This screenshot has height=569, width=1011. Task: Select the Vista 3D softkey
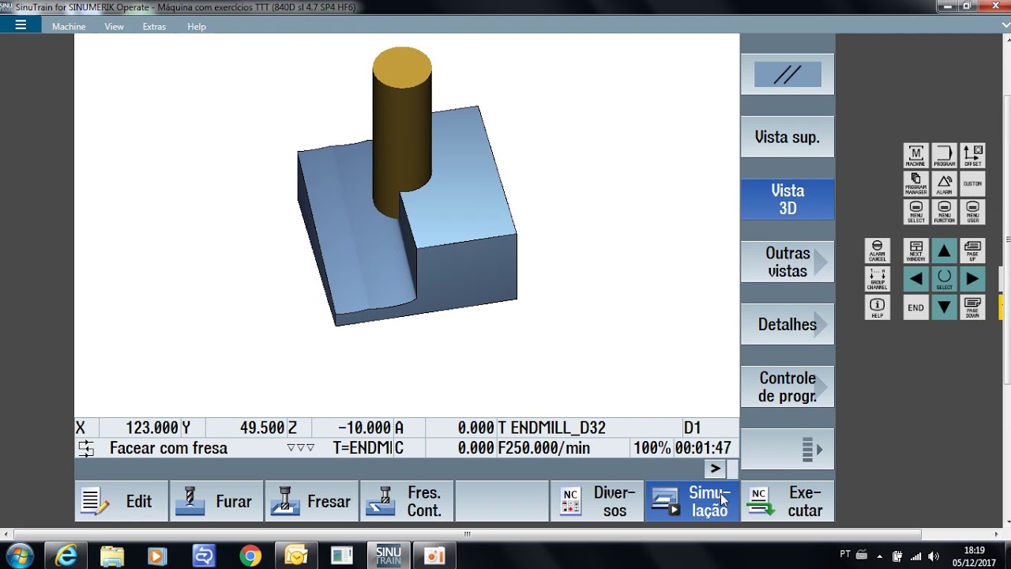click(787, 199)
